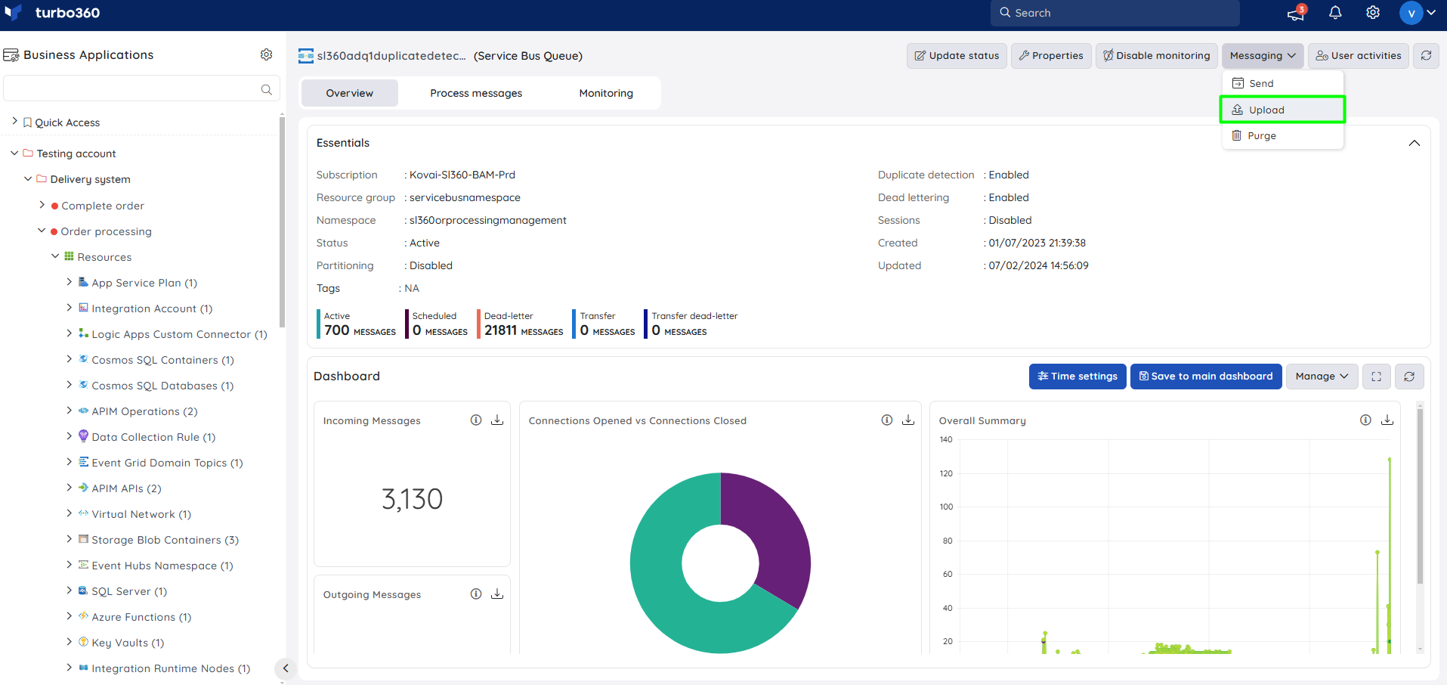Switch to the Overview tab

coord(349,93)
